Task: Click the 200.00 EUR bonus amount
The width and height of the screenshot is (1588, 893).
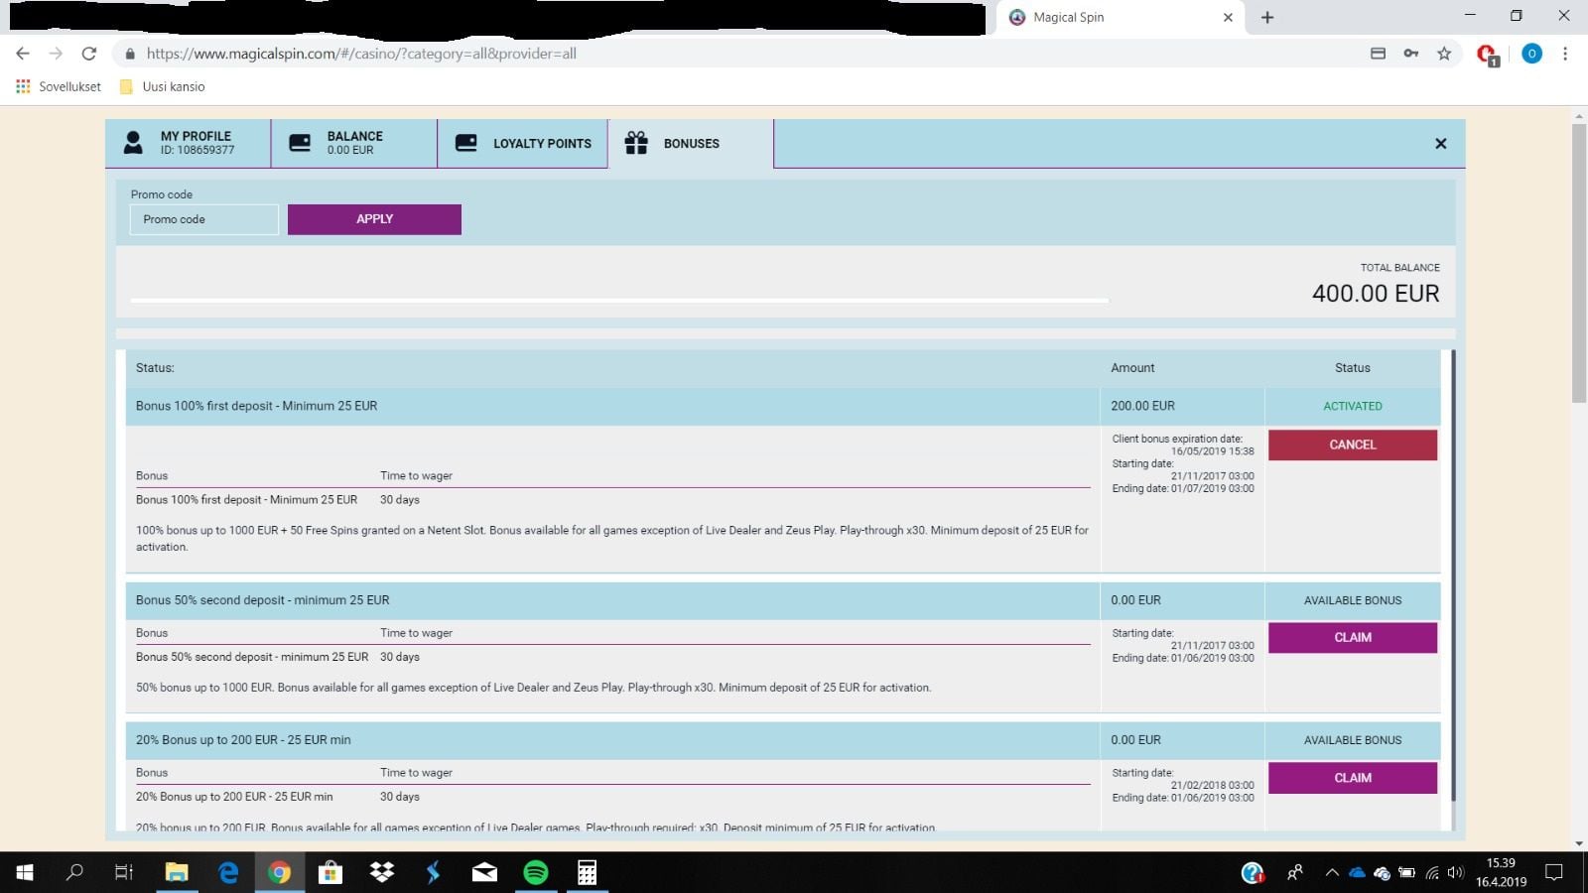Action: (1142, 406)
